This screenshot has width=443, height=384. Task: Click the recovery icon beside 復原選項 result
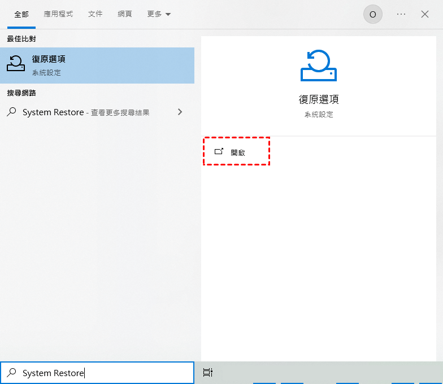(16, 63)
